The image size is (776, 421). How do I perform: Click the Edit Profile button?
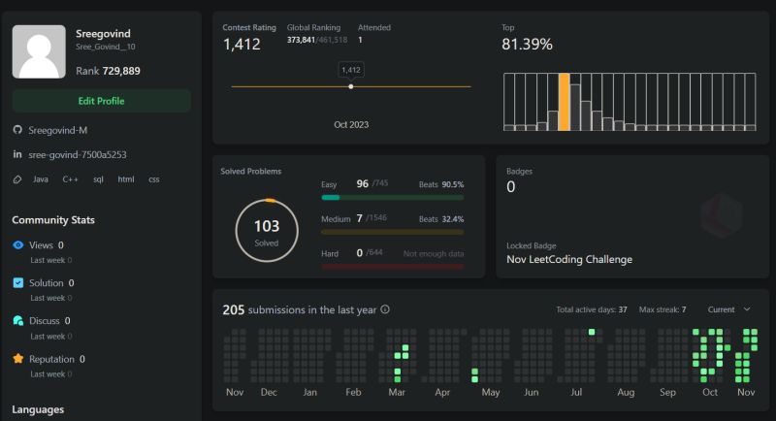tap(102, 101)
